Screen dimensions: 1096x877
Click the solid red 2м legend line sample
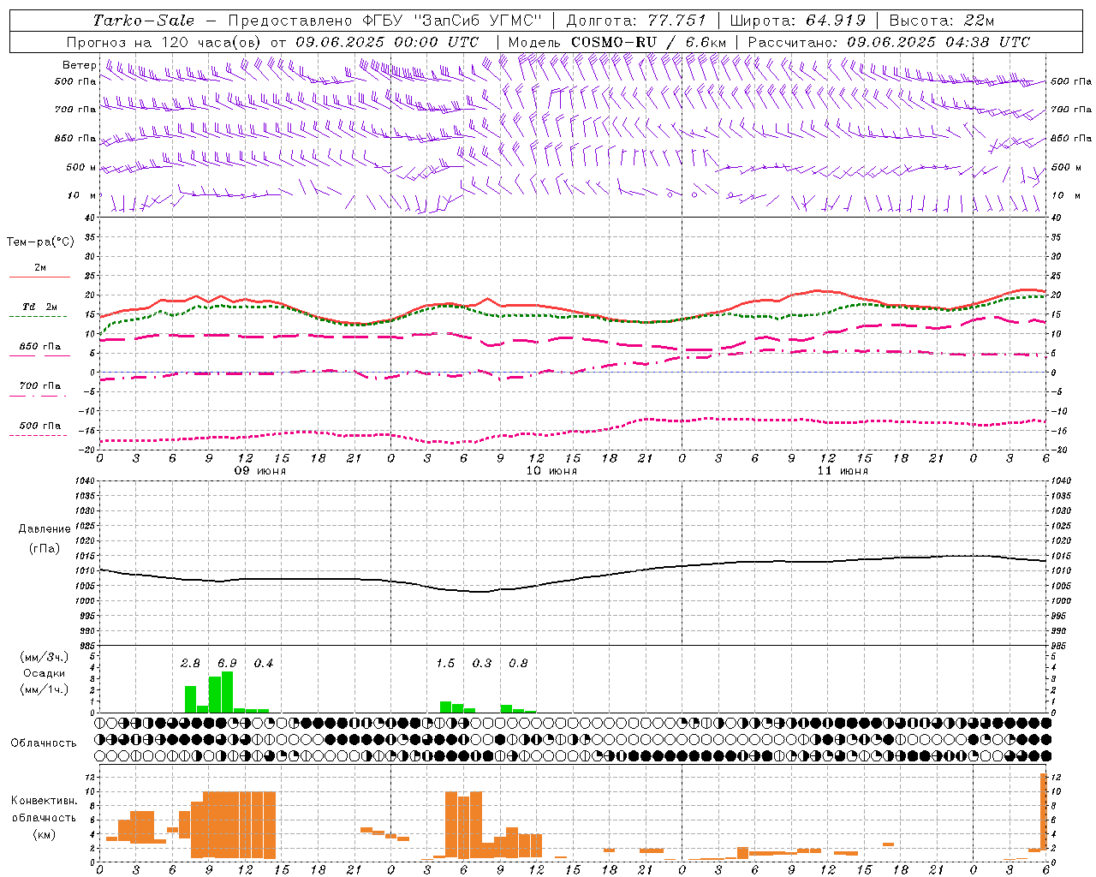coord(39,277)
